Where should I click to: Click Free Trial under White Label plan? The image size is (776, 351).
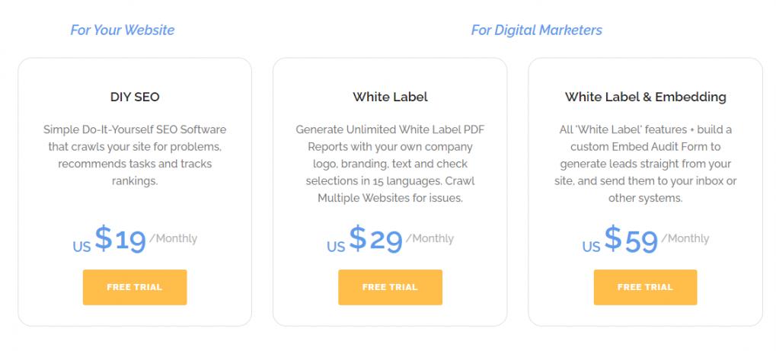(390, 287)
